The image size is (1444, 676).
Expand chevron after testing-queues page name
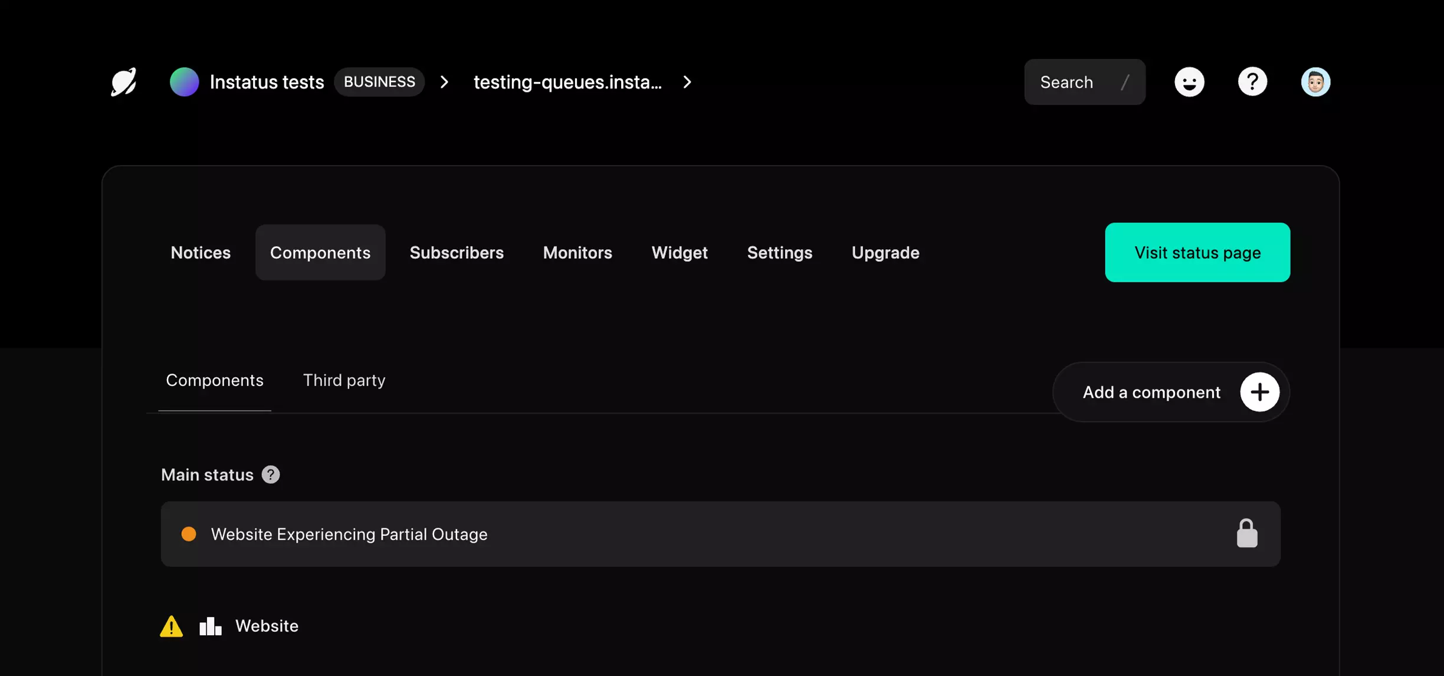[x=687, y=82]
